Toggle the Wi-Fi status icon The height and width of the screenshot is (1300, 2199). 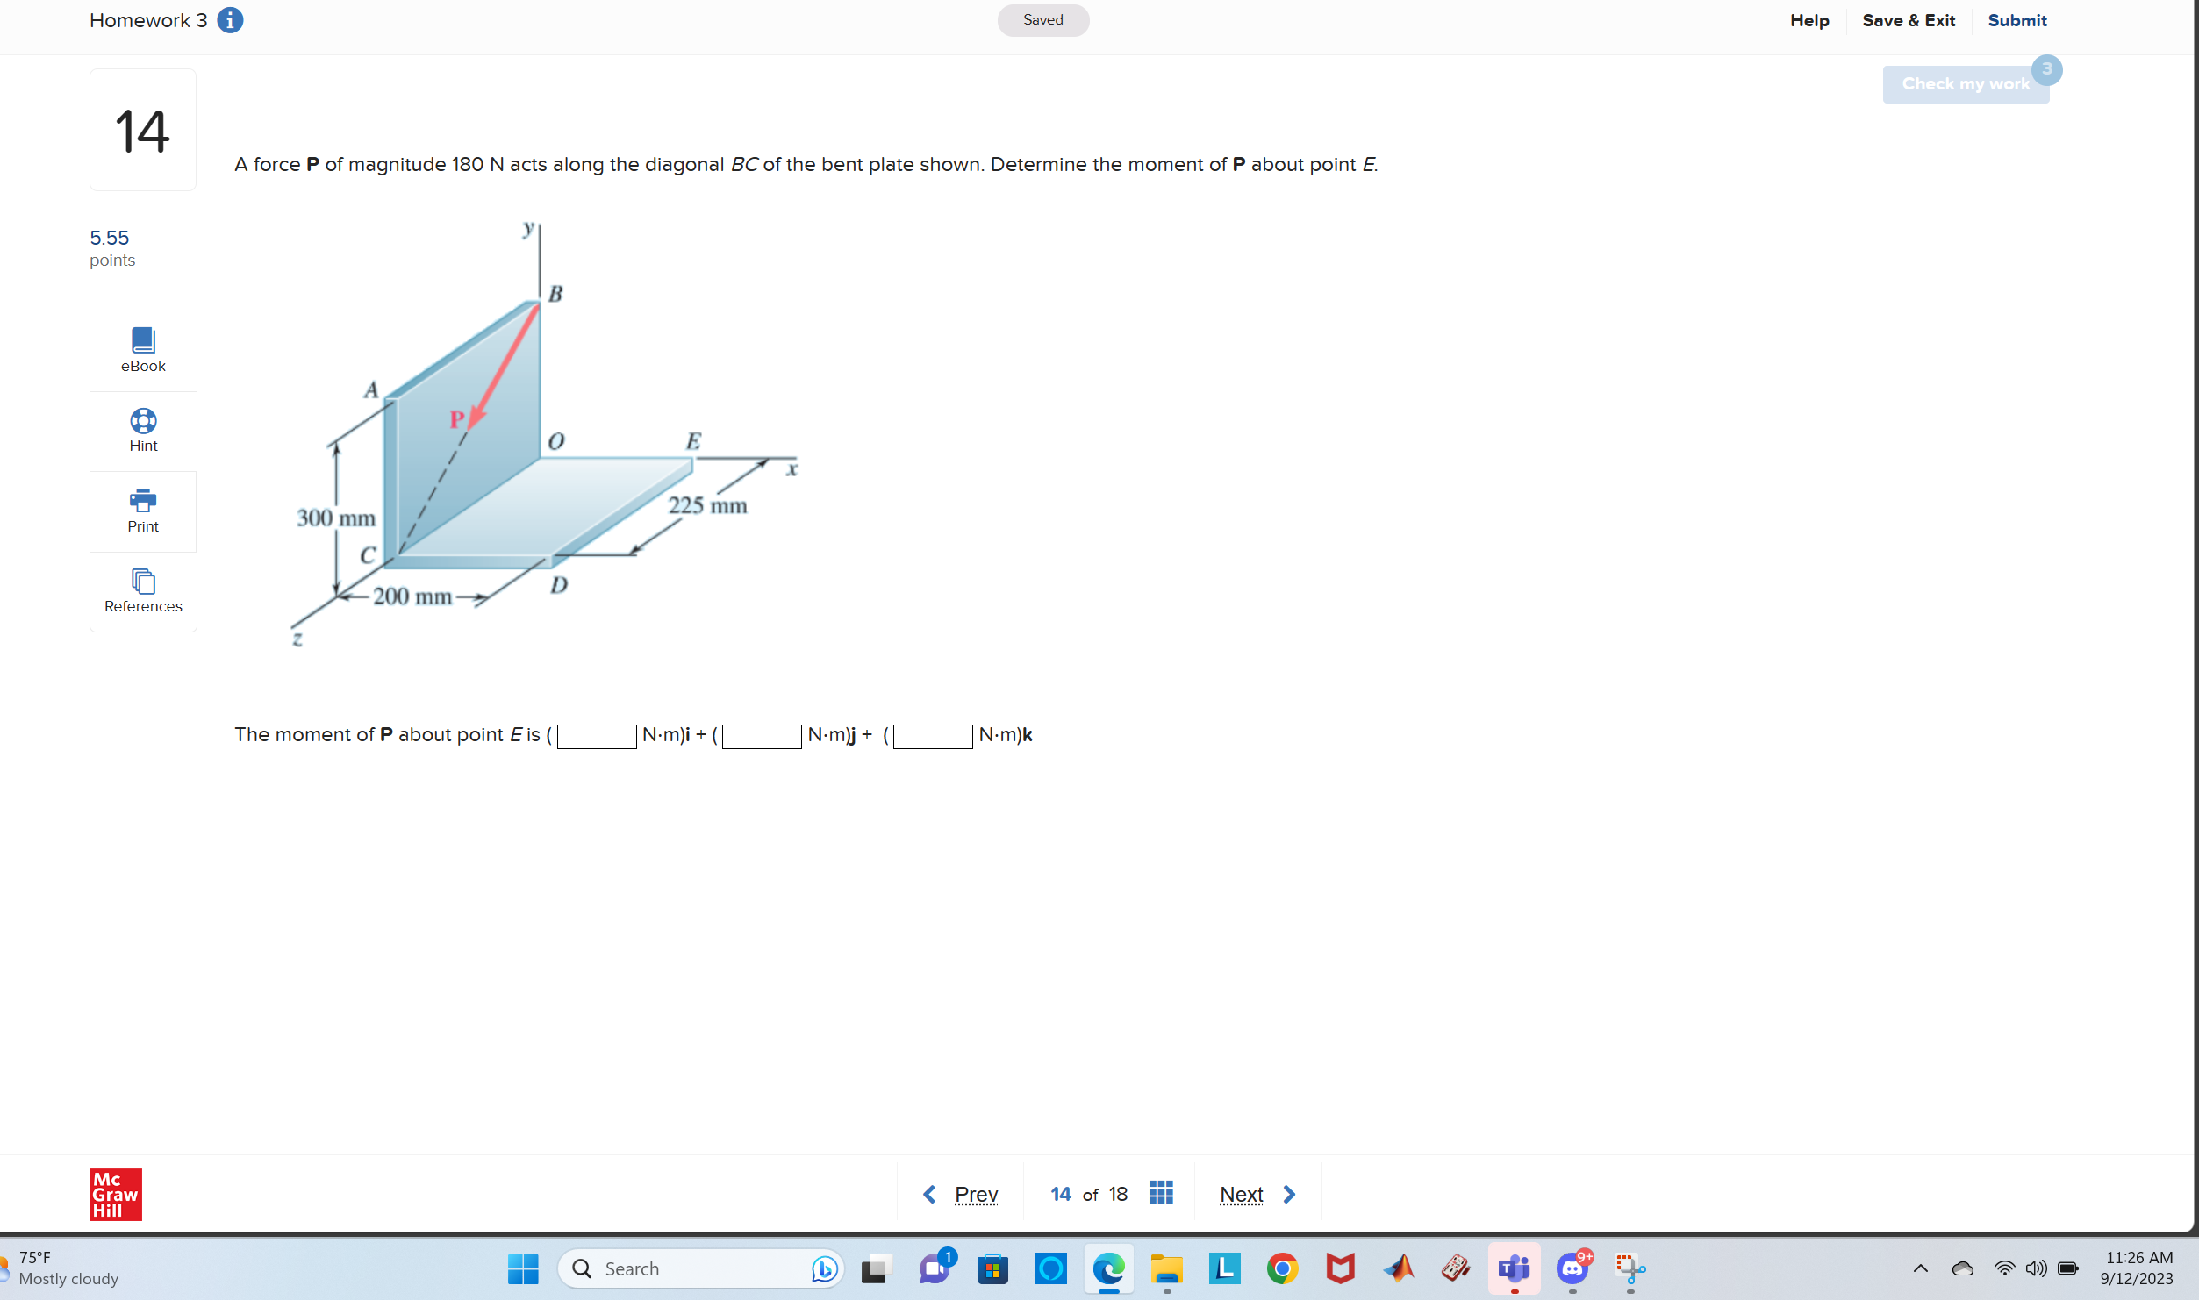tap(2004, 1268)
